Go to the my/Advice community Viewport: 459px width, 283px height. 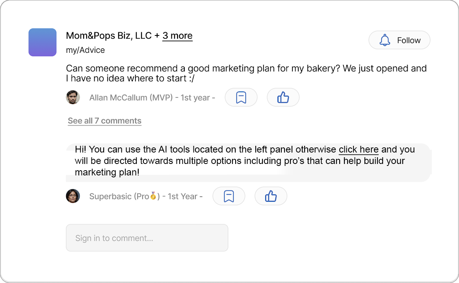tap(85, 50)
